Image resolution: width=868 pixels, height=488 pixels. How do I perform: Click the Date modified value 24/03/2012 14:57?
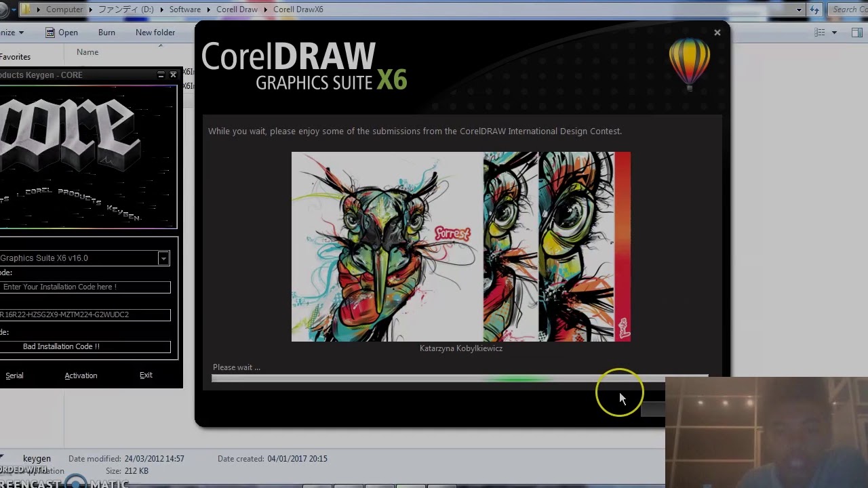click(155, 459)
